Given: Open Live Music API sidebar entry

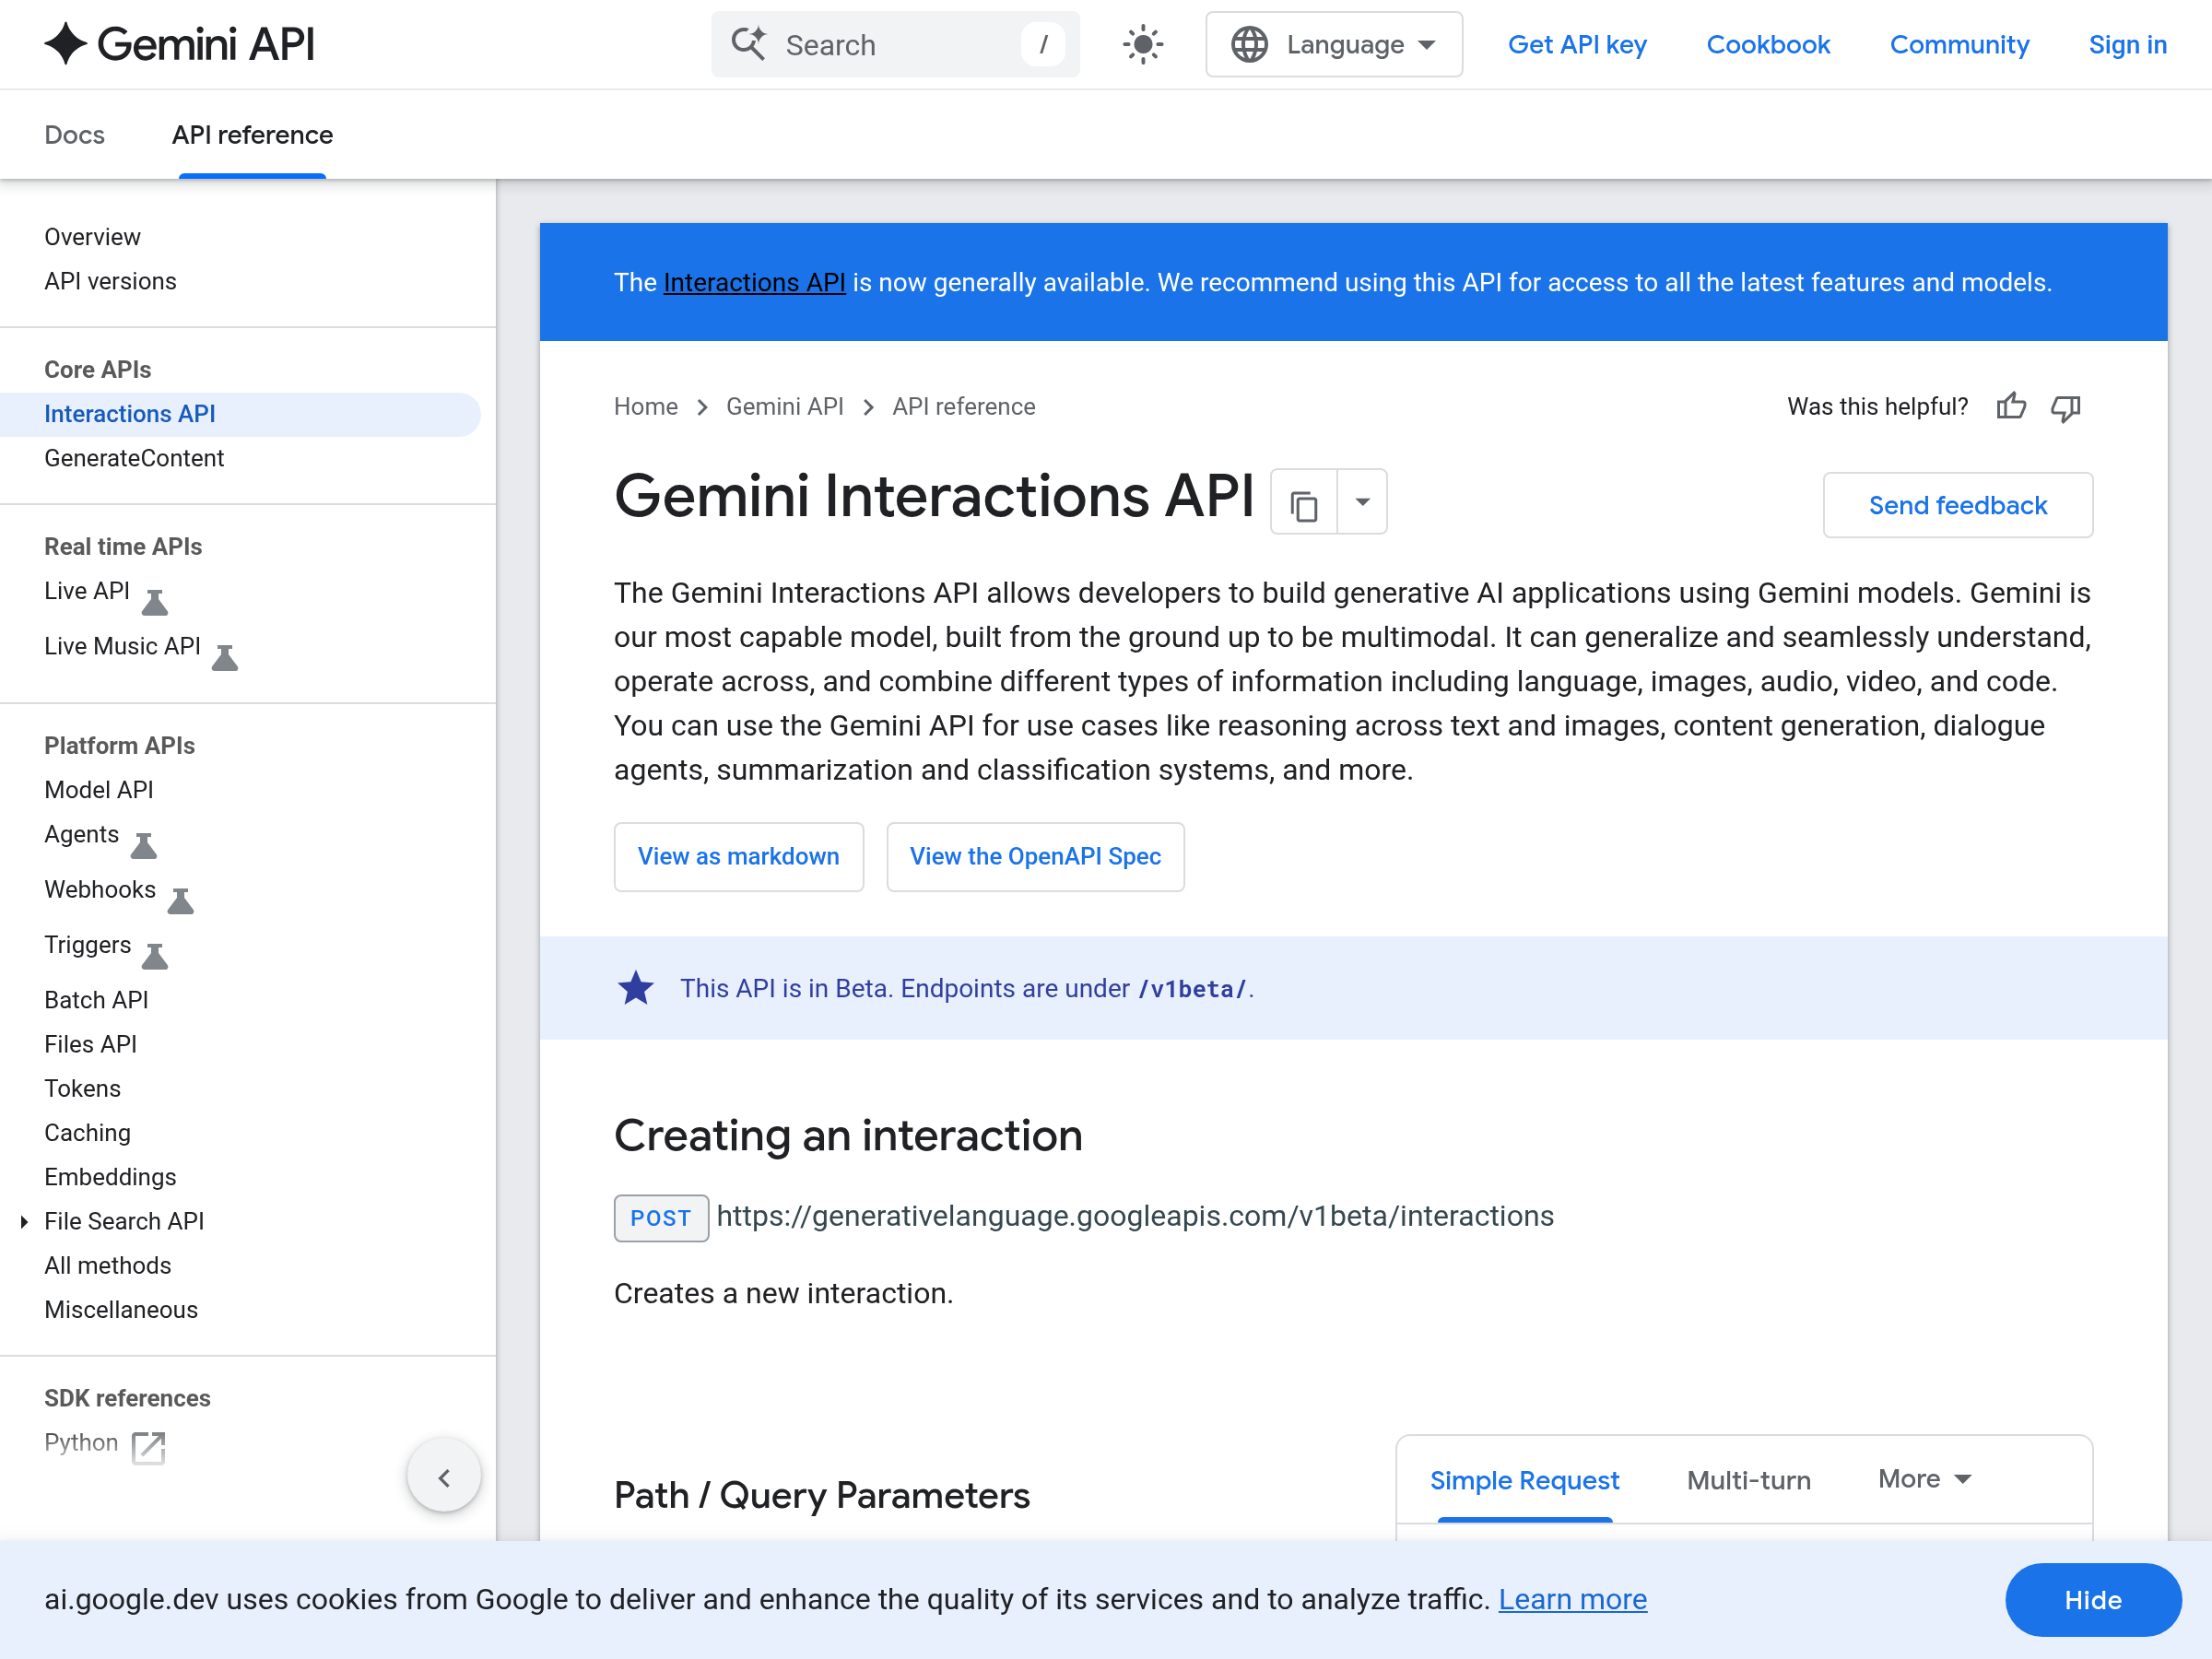Looking at the screenshot, I should [x=122, y=646].
